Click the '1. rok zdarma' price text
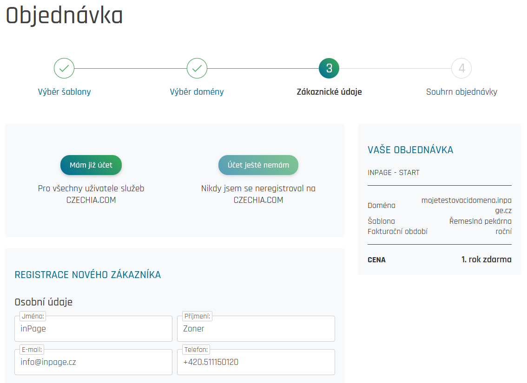 [486, 260]
